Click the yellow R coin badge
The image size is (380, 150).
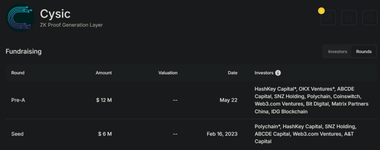tap(321, 11)
